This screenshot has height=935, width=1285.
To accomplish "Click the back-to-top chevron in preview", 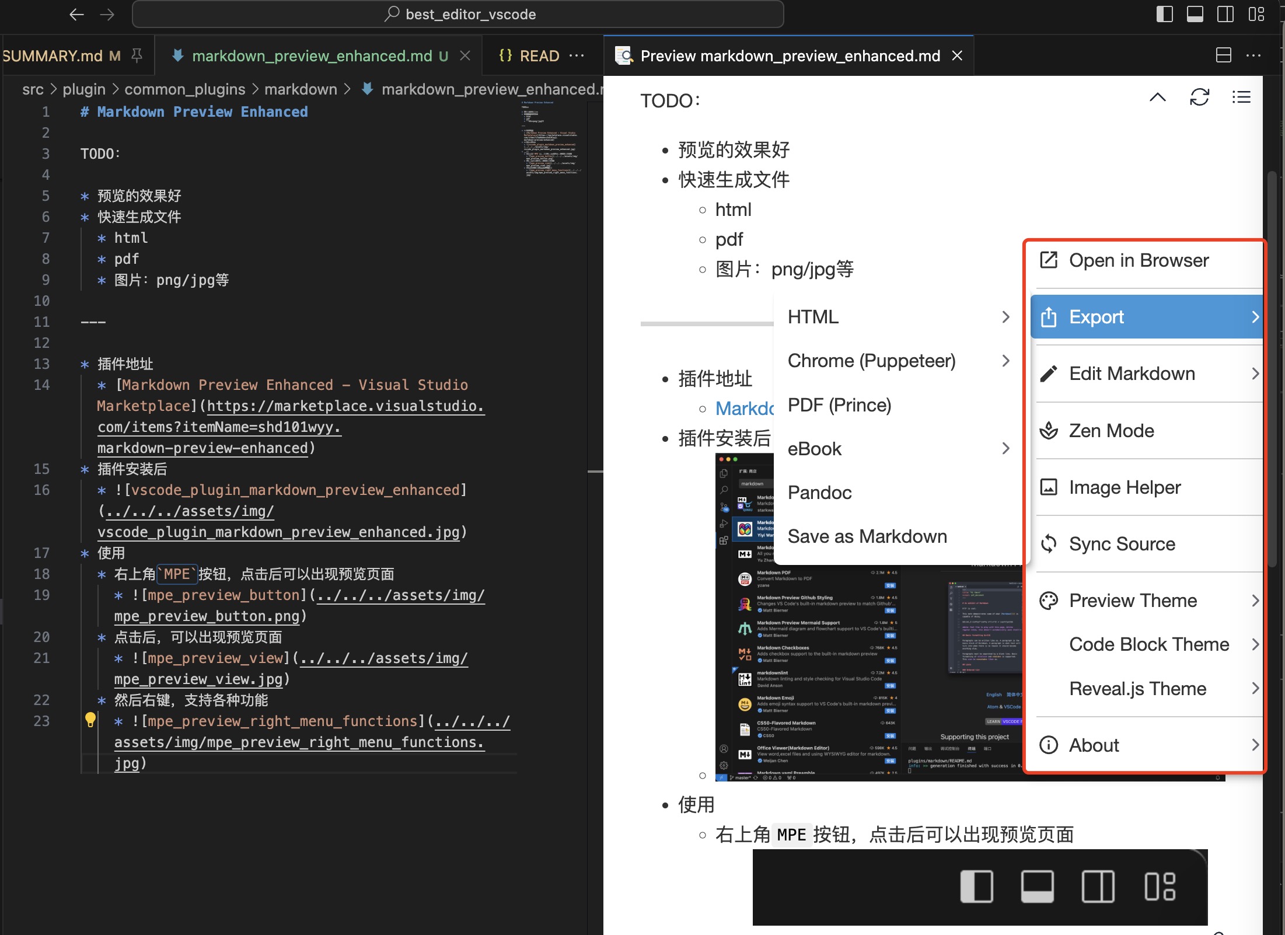I will pos(1158,97).
